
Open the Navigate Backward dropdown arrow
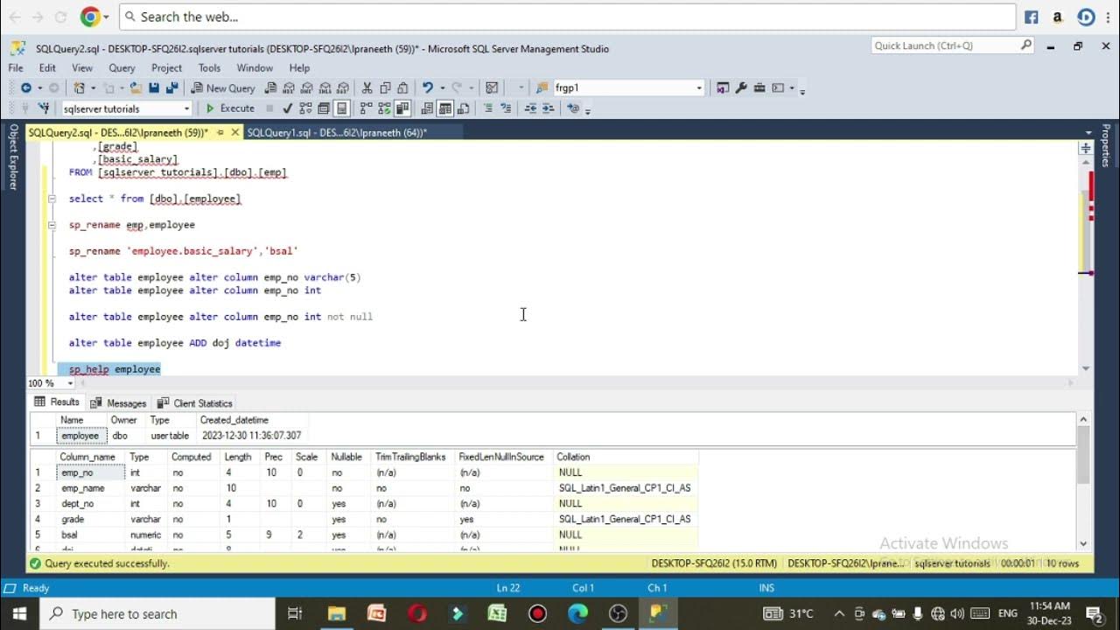tap(39, 87)
